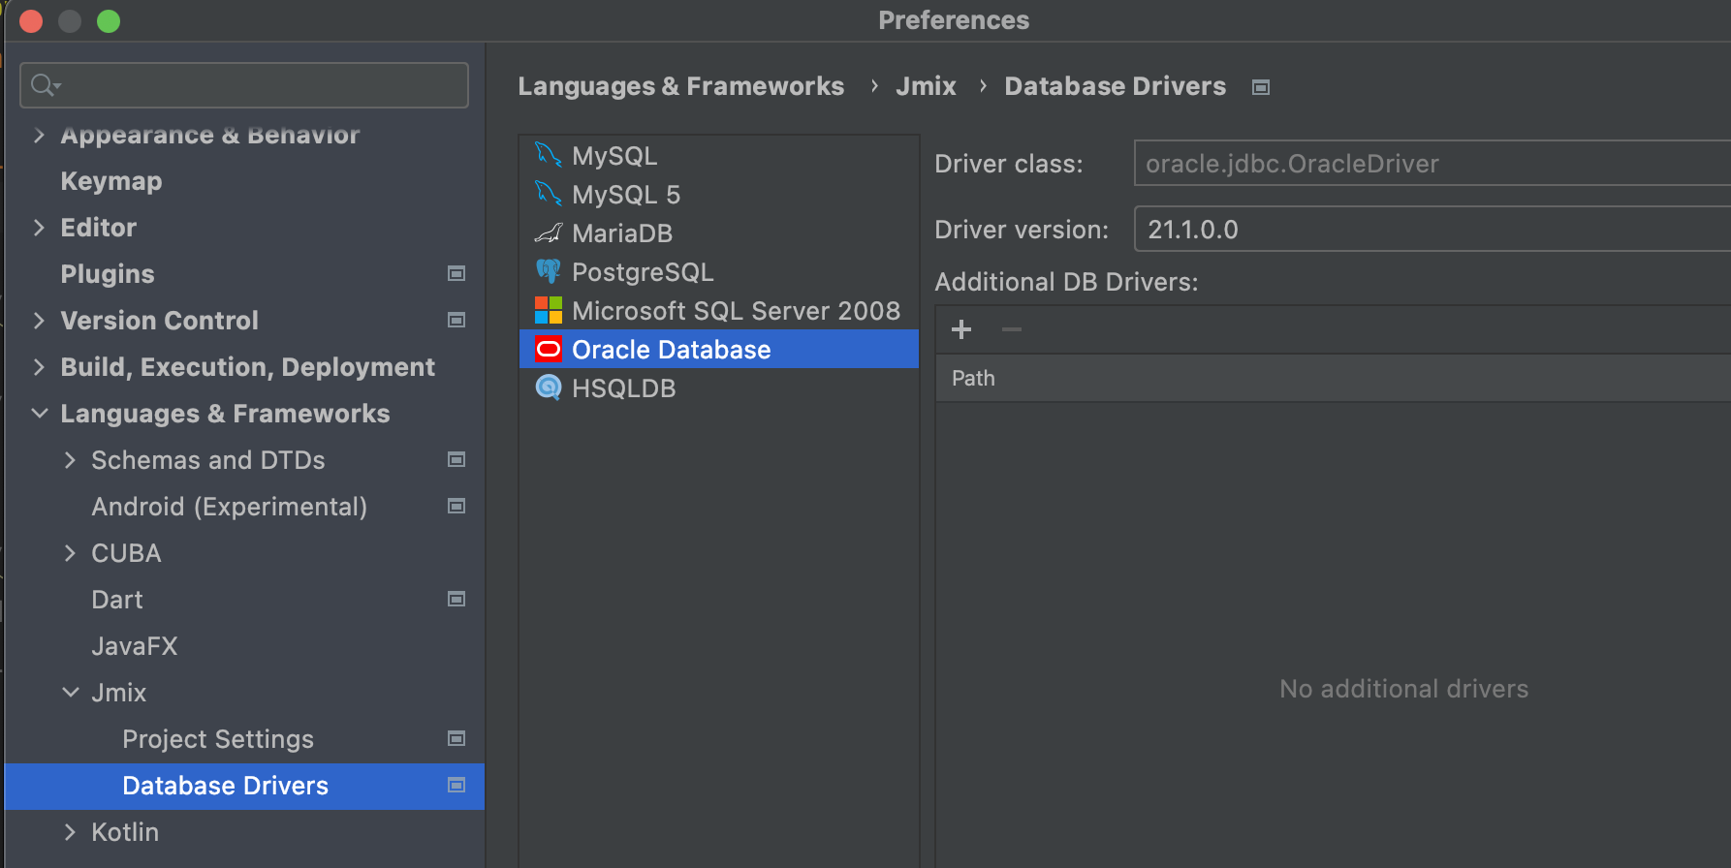This screenshot has height=868, width=1731.
Task: Expand the Editor settings section
Action: click(39, 228)
